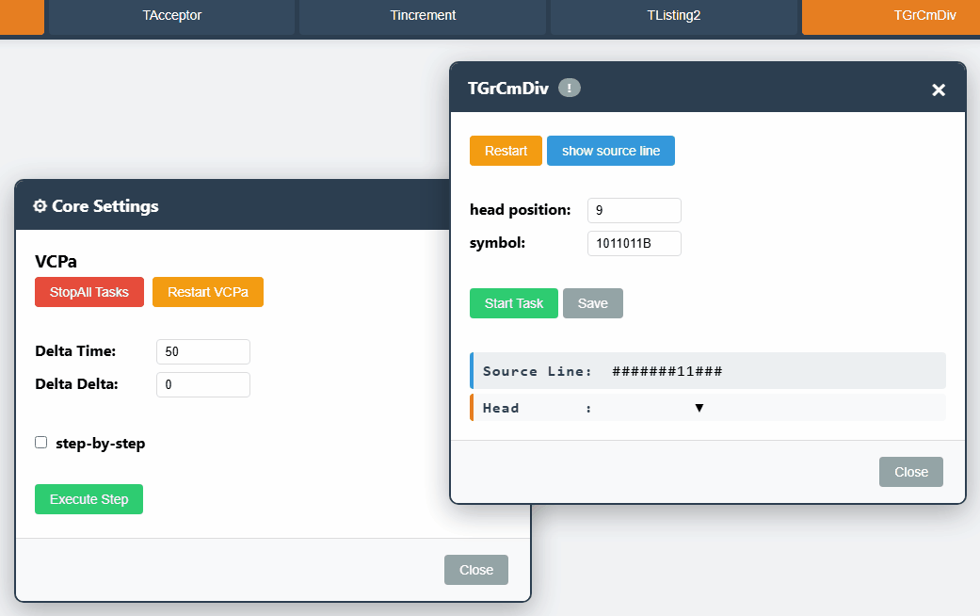Click the step-by-step label text
This screenshot has width=980, height=616.
tap(101, 444)
